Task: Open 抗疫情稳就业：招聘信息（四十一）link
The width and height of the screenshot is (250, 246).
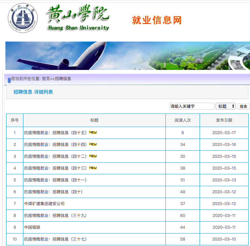Action: pos(55,180)
